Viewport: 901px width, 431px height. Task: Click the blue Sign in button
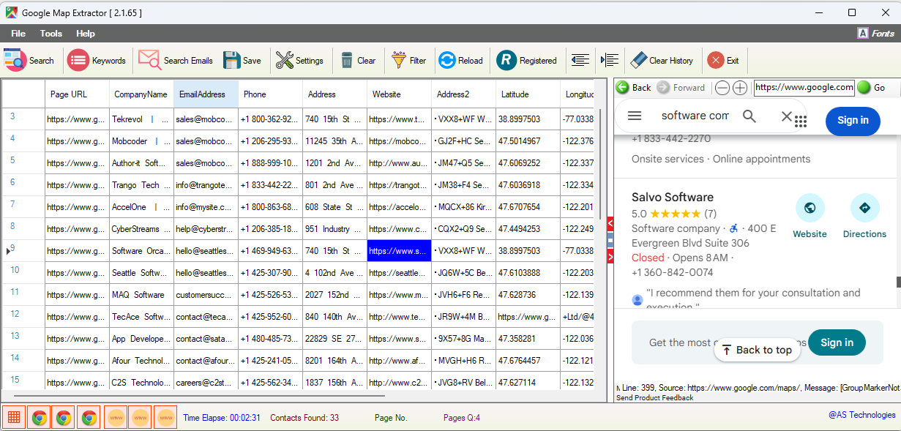point(853,121)
